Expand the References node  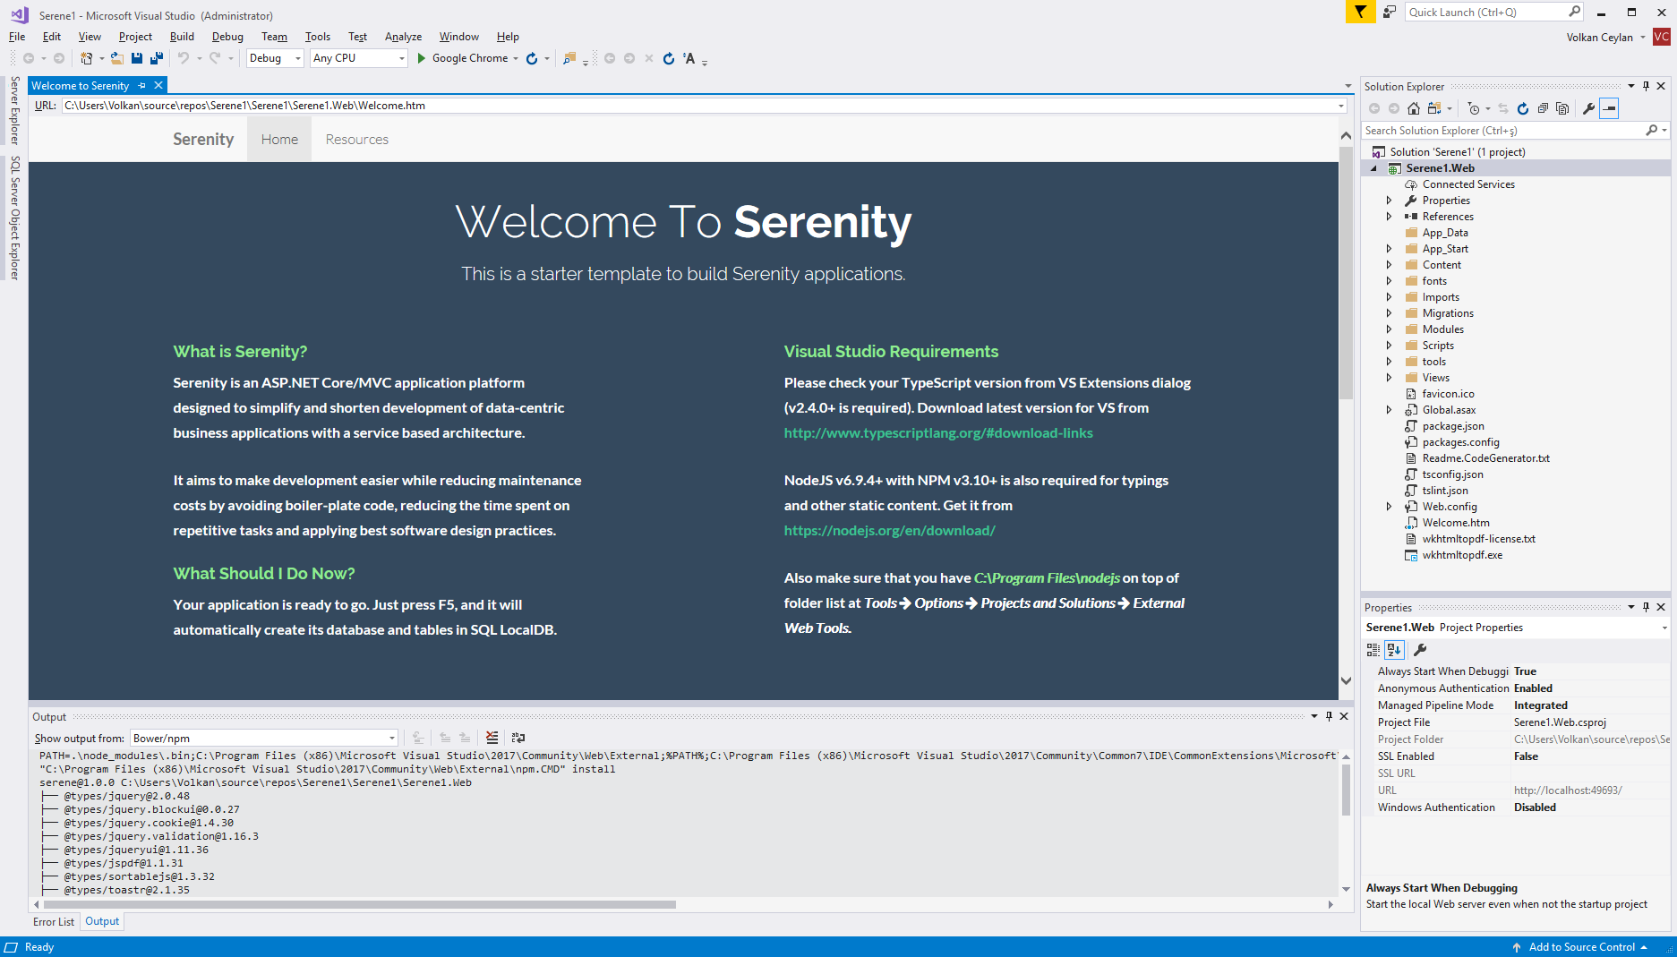click(1389, 217)
